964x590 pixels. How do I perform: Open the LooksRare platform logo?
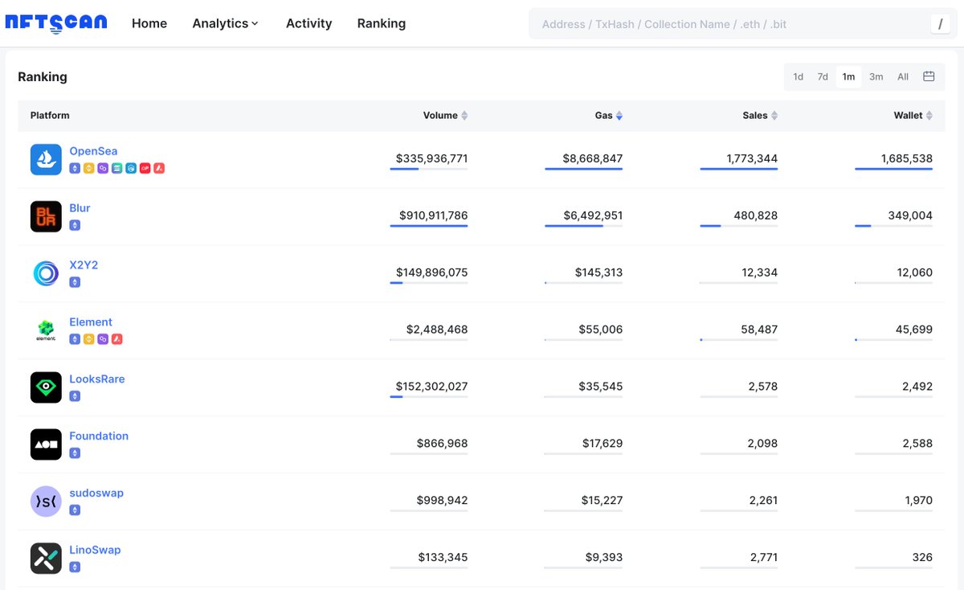pos(46,387)
